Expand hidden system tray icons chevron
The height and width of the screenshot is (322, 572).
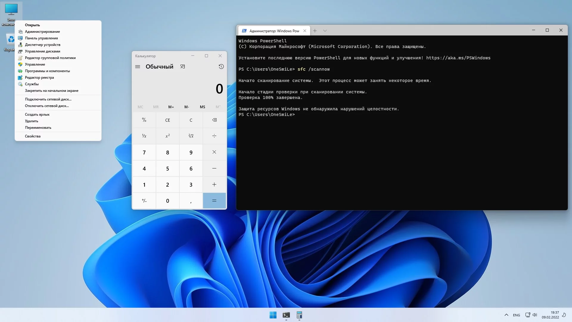506,315
